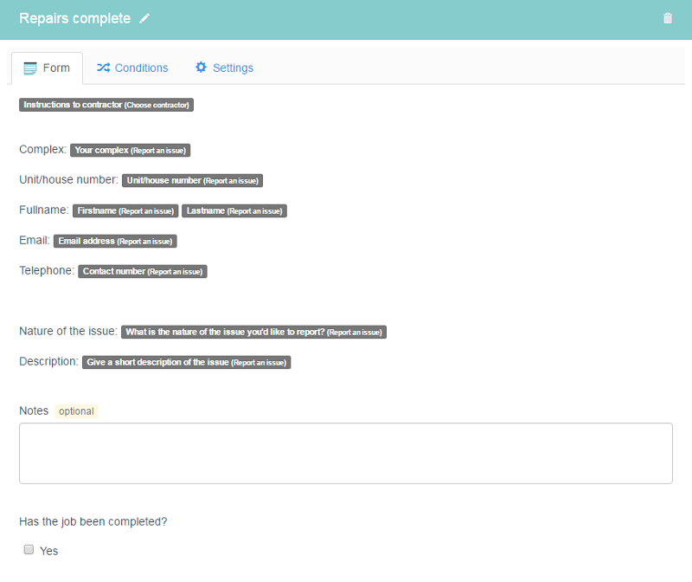The image size is (692, 582).
Task: Click the Unit/house number field tag
Action: tap(192, 180)
